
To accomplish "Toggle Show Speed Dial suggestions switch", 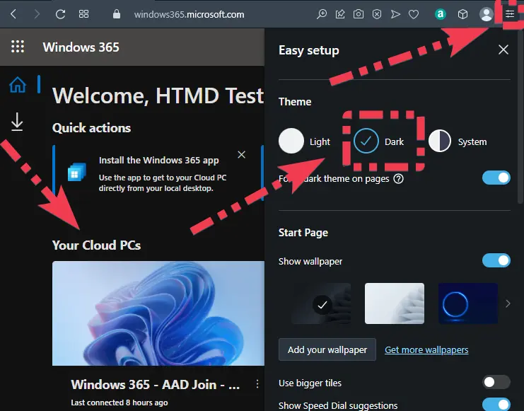I will tap(496, 405).
